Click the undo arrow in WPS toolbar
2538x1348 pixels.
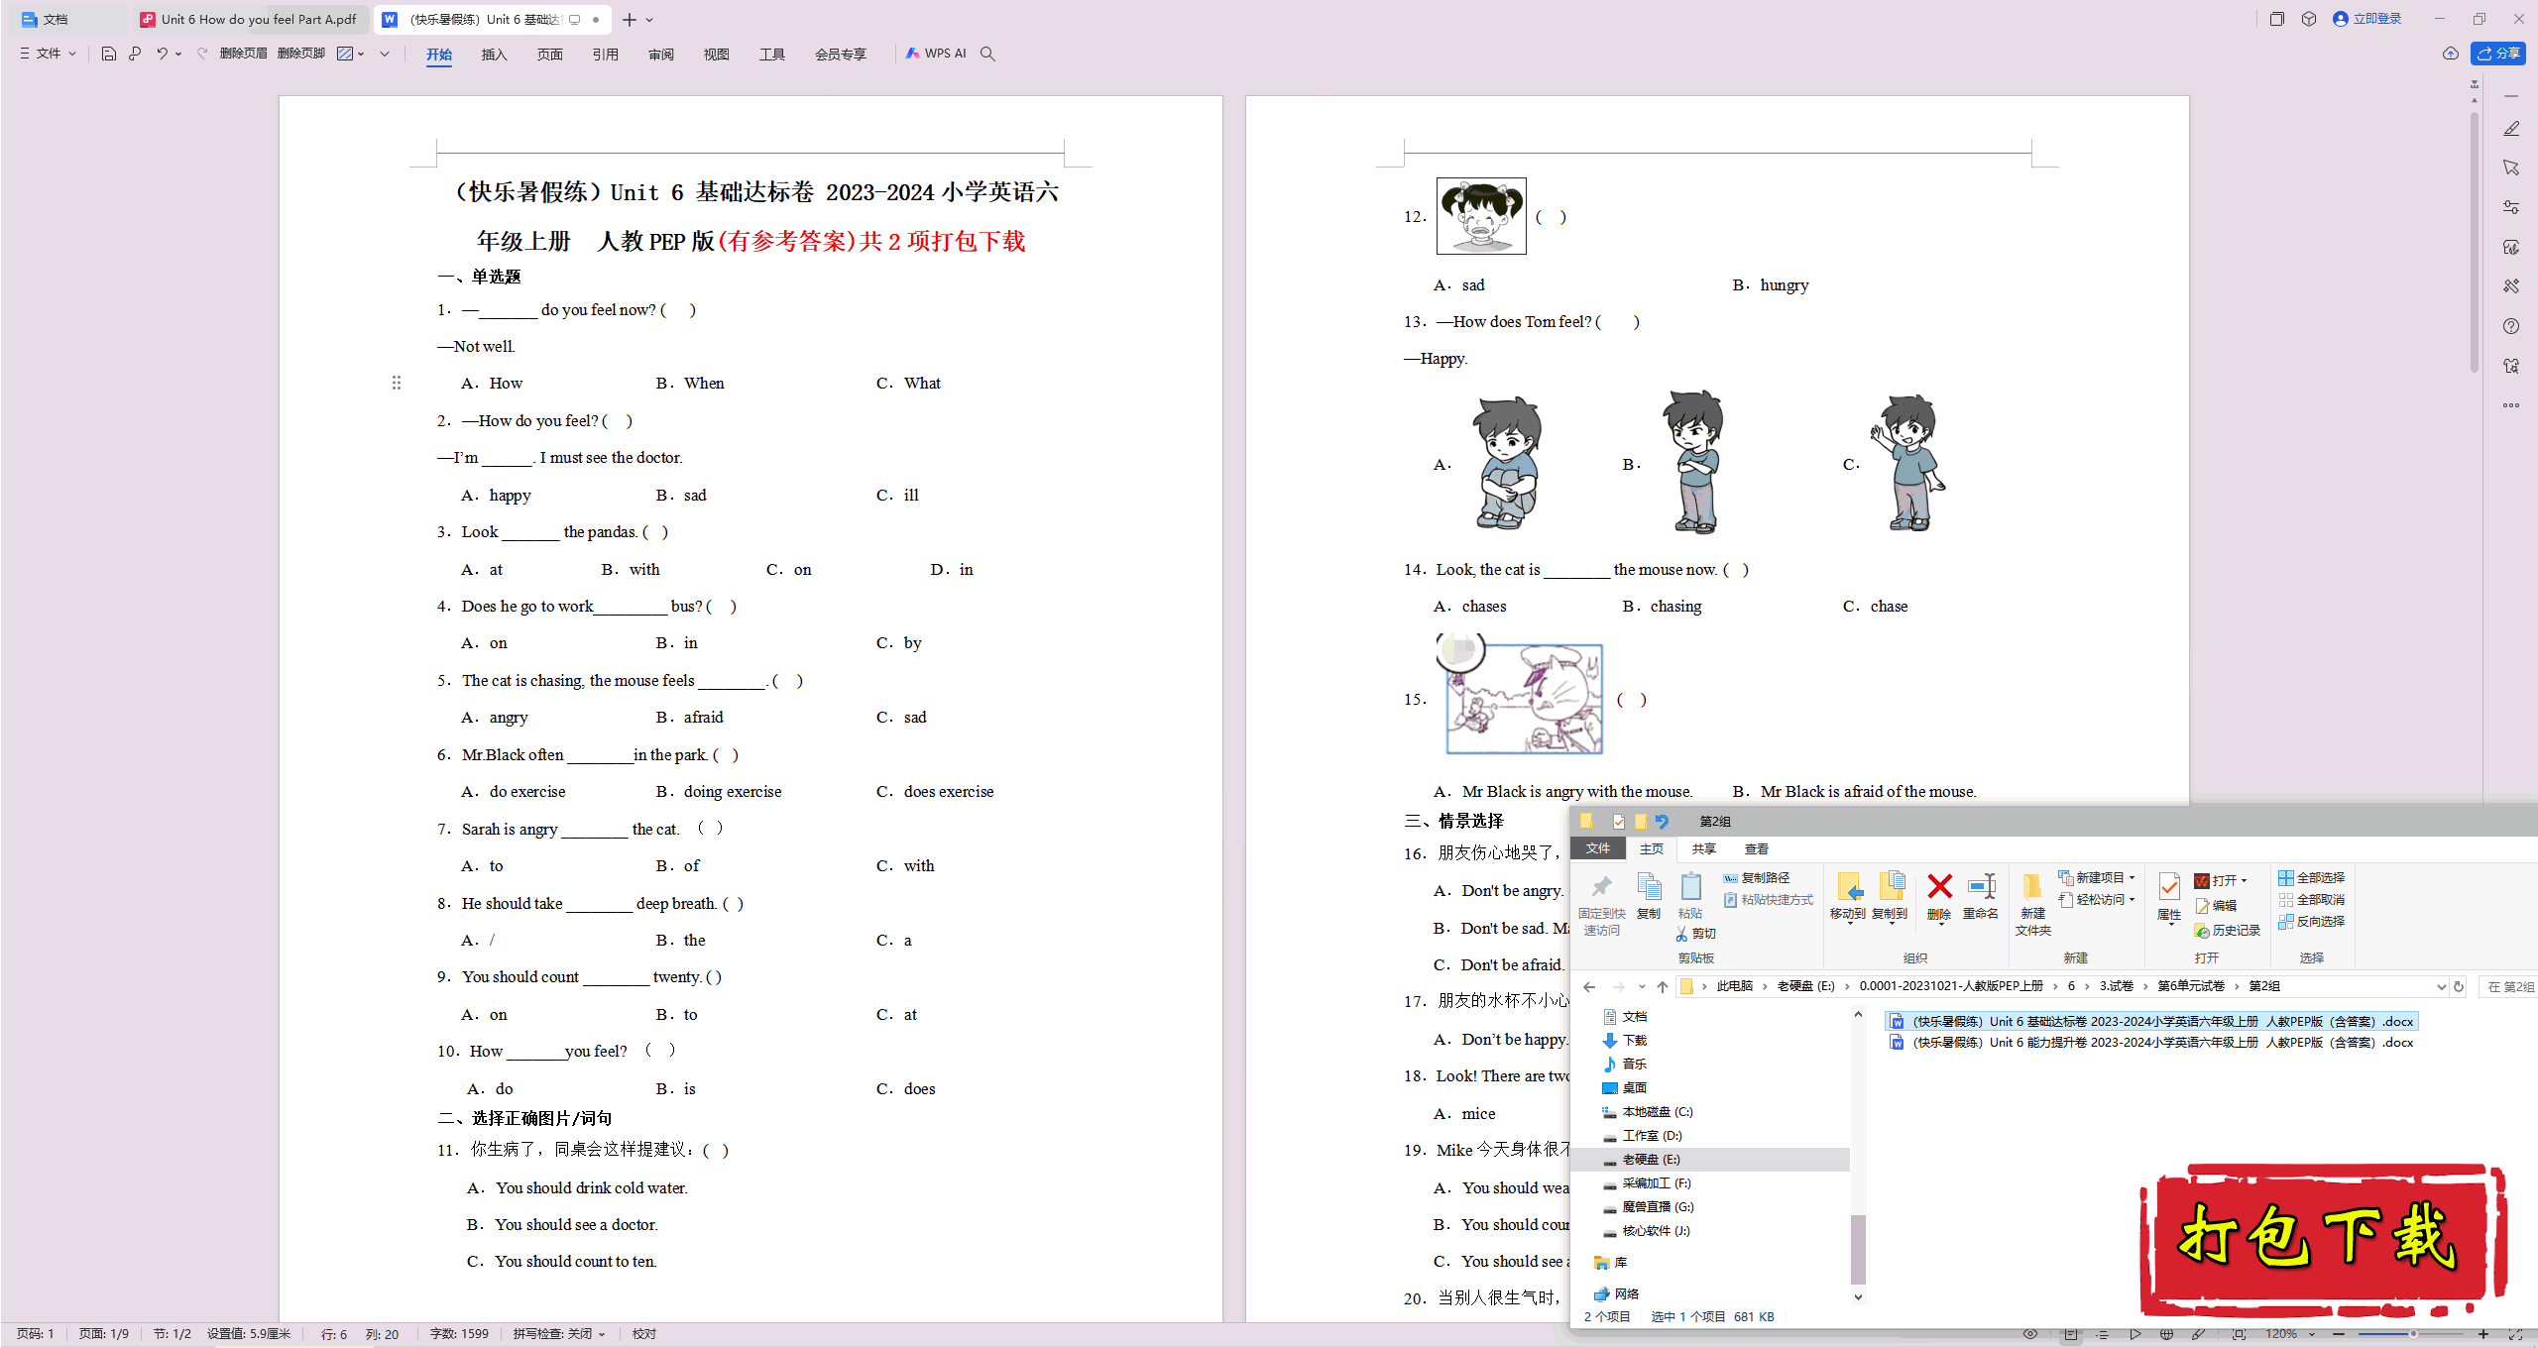[x=162, y=54]
